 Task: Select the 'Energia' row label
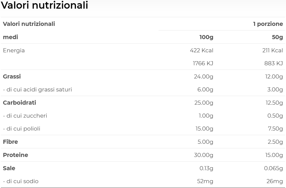click(x=14, y=50)
